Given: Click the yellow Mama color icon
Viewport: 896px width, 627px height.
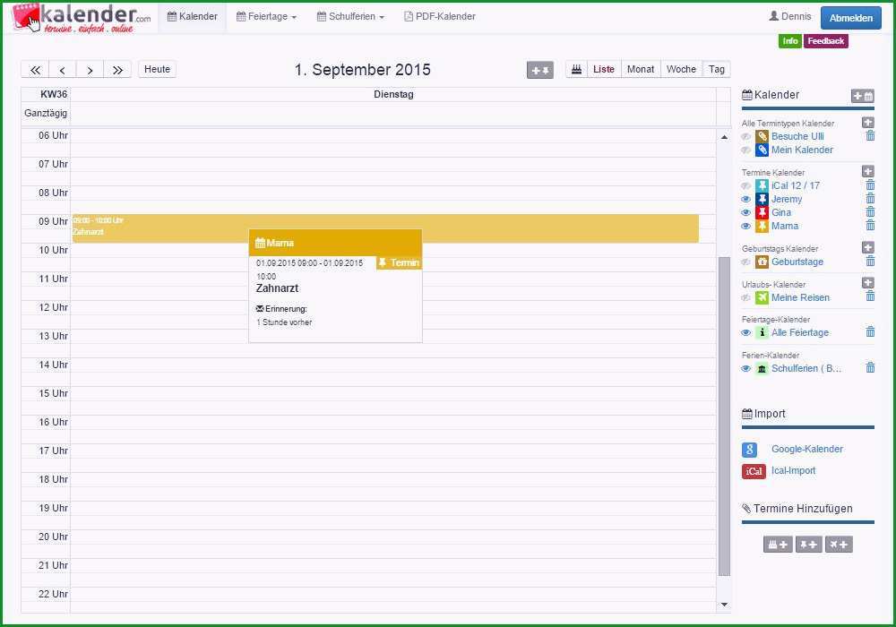Looking at the screenshot, I should 762,226.
